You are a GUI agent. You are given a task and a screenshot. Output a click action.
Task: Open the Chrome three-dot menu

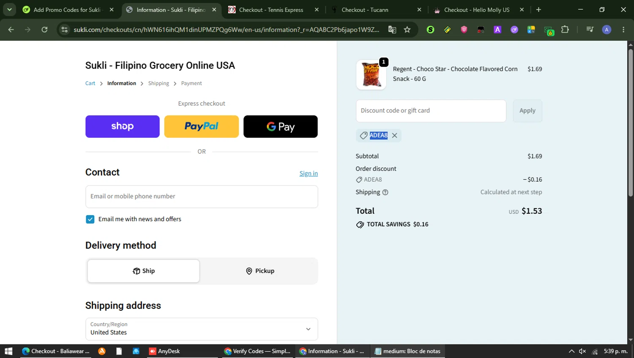pyautogui.click(x=623, y=30)
